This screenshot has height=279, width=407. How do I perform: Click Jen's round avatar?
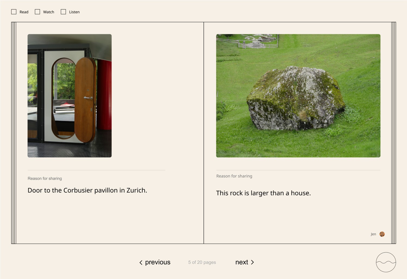pos(382,234)
